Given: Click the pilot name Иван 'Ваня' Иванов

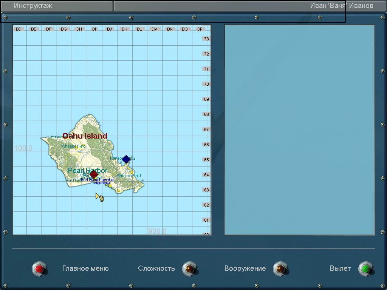Looking at the screenshot, I should tap(341, 6).
